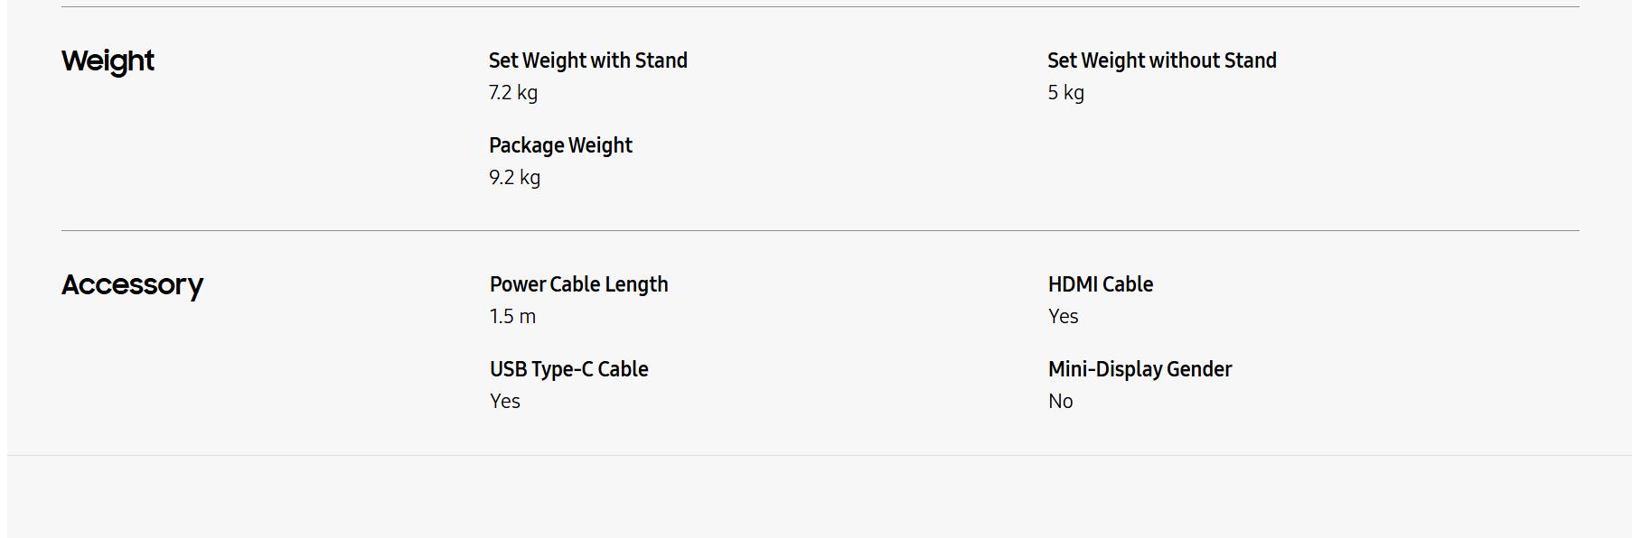
Task: Click the Yes value under HDMI Cable
Action: coord(1064,317)
